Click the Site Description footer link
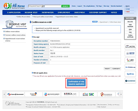 (102, 105)
